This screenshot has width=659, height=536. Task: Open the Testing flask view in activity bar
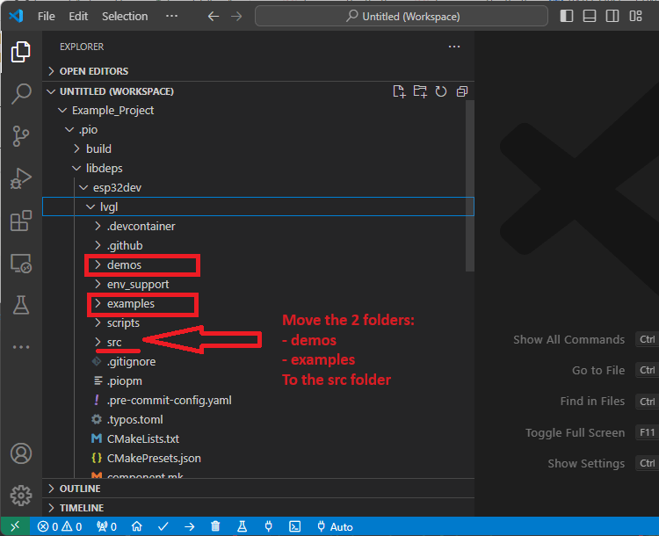20,305
